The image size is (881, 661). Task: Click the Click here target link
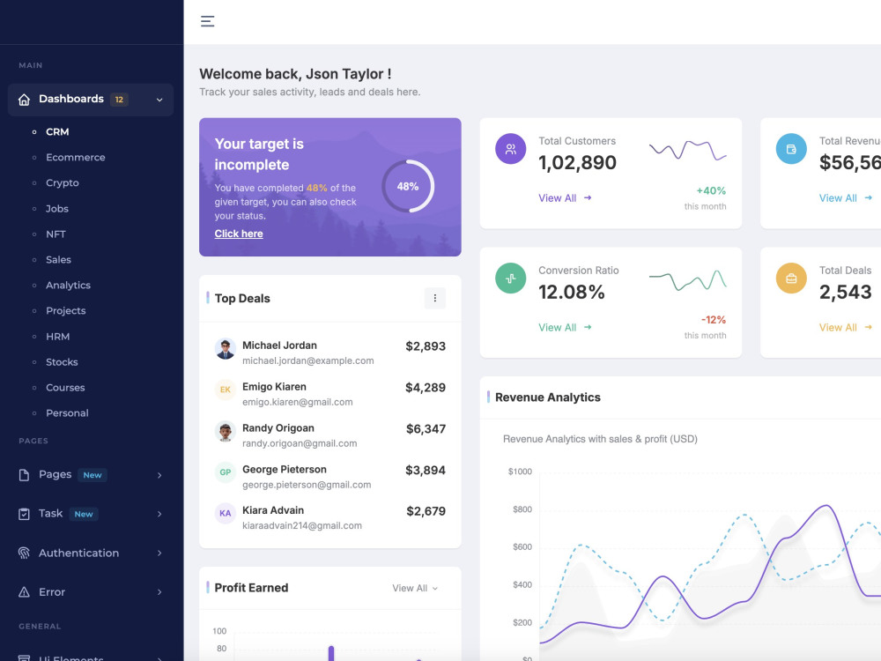239,234
